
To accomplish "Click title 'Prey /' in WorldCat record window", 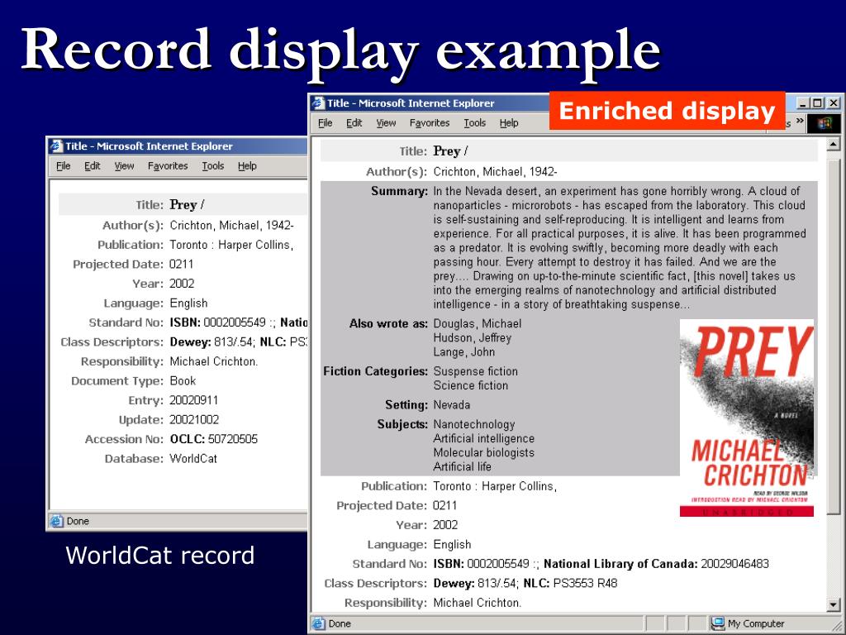I will 187,205.
